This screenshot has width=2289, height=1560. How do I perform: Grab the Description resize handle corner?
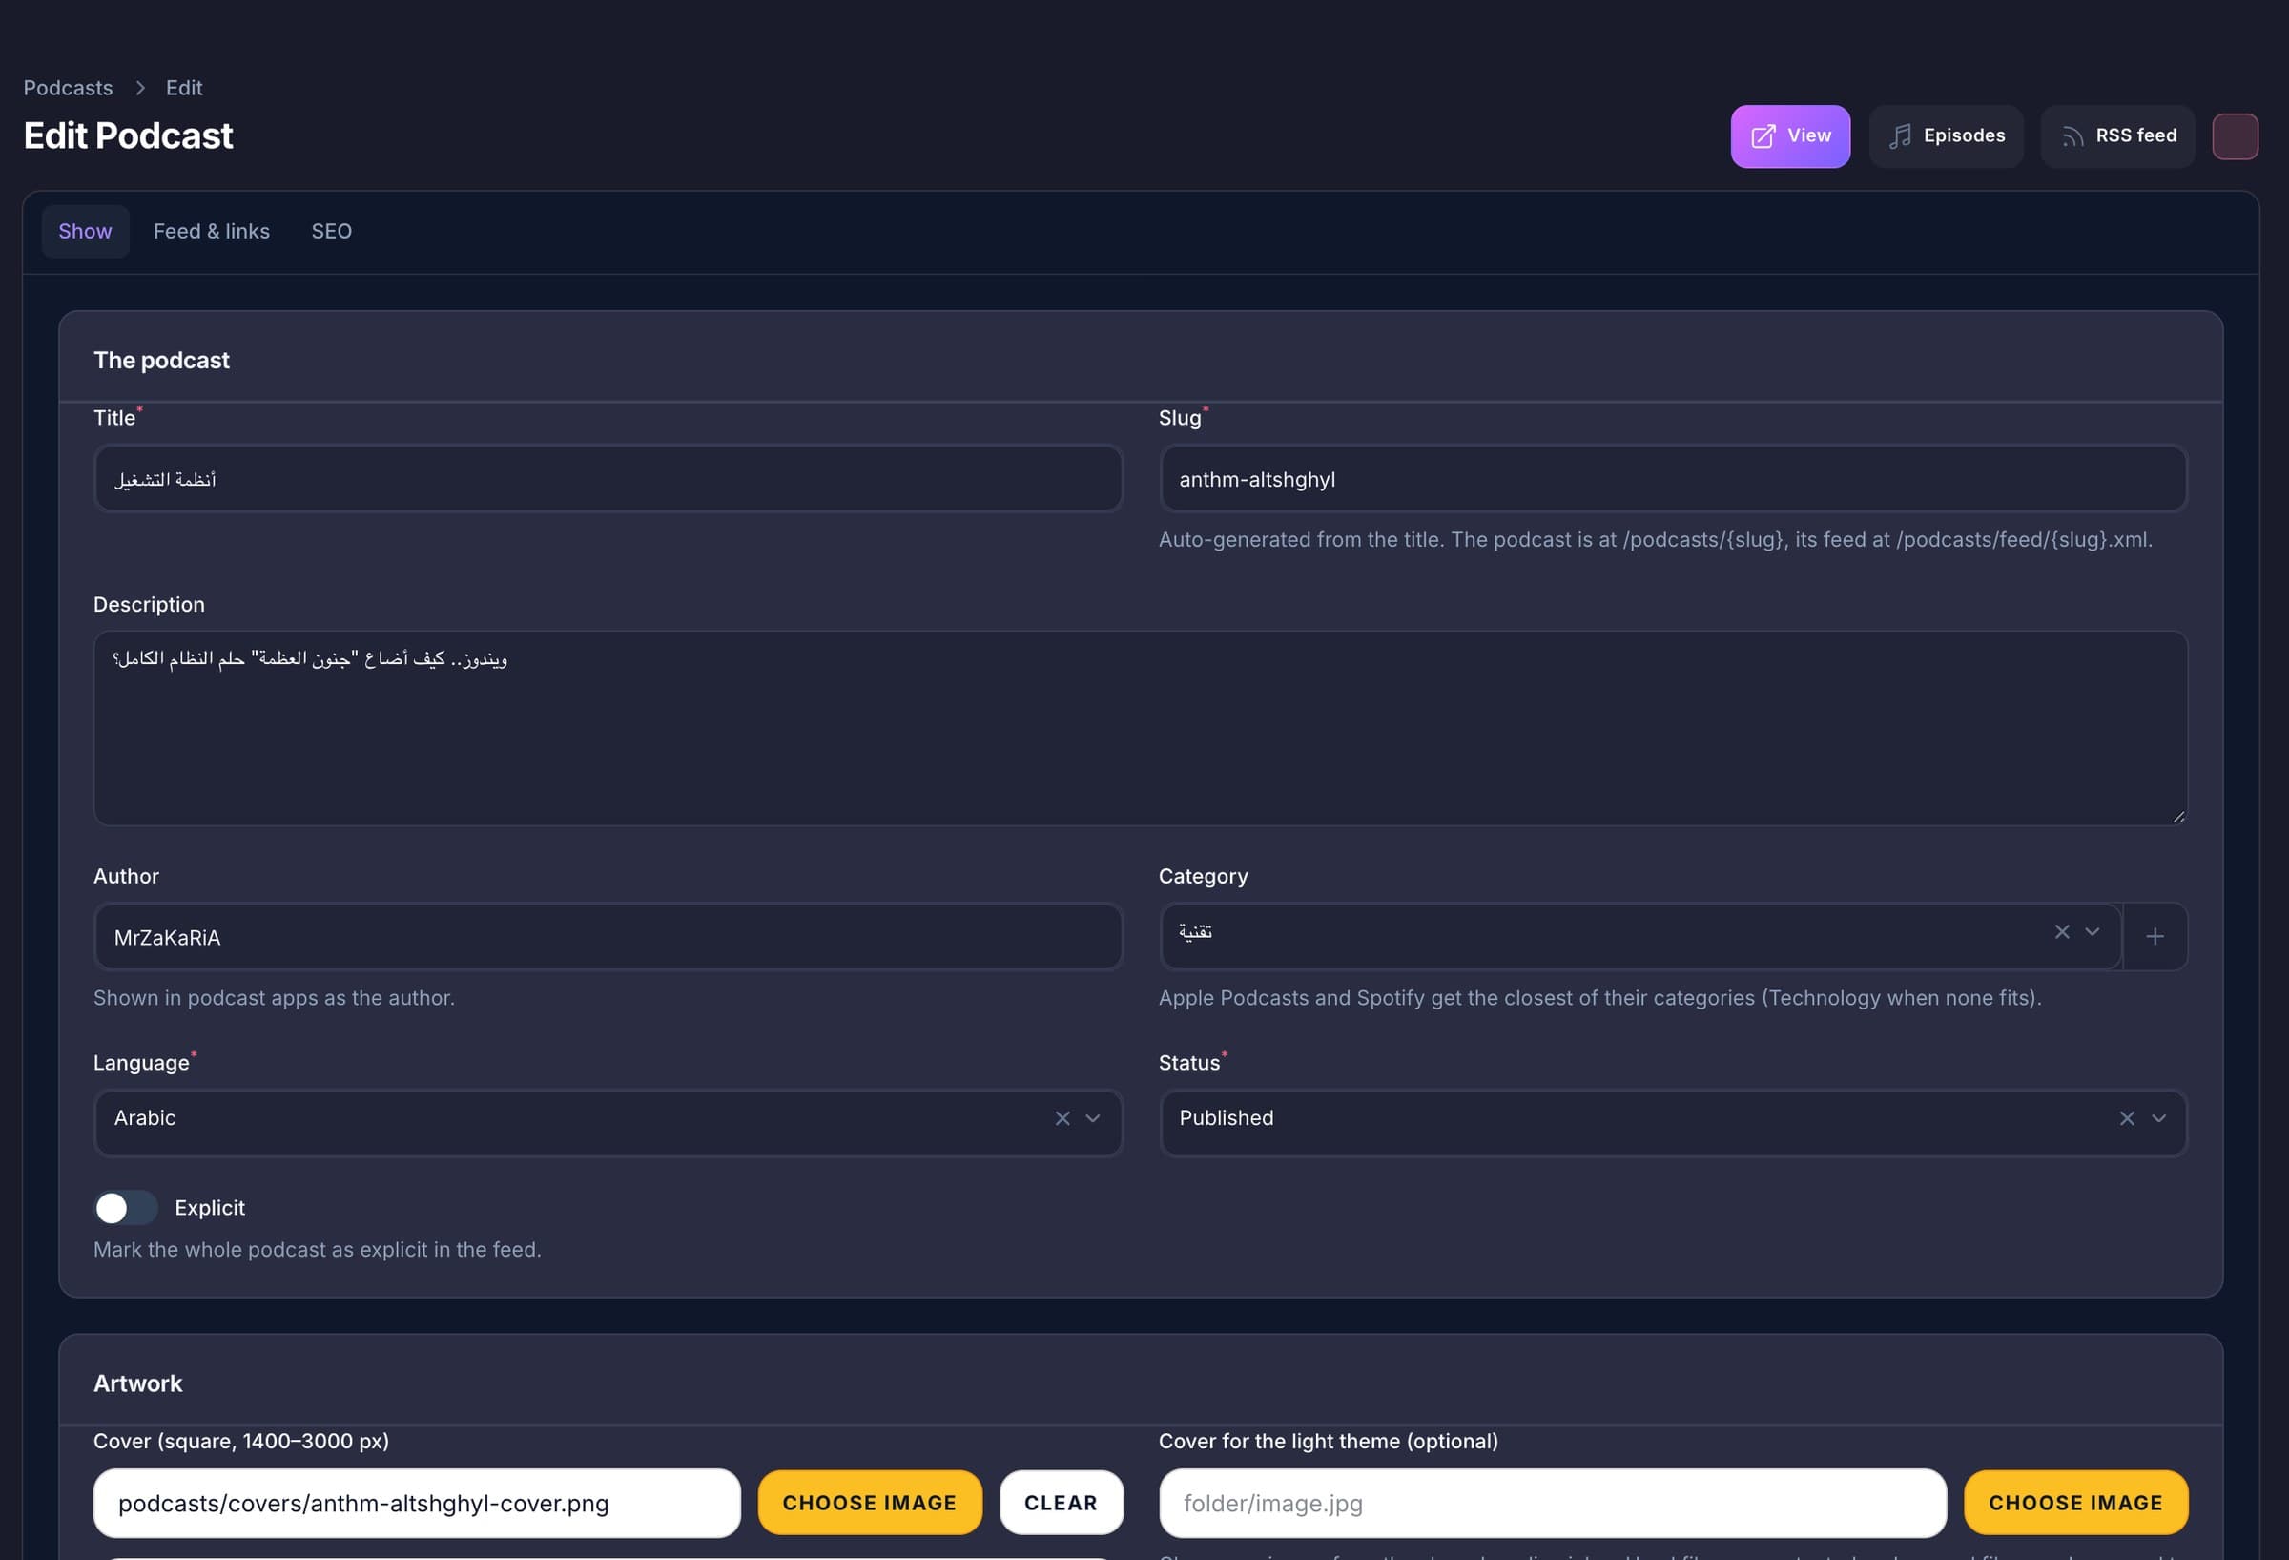pyautogui.click(x=2177, y=816)
